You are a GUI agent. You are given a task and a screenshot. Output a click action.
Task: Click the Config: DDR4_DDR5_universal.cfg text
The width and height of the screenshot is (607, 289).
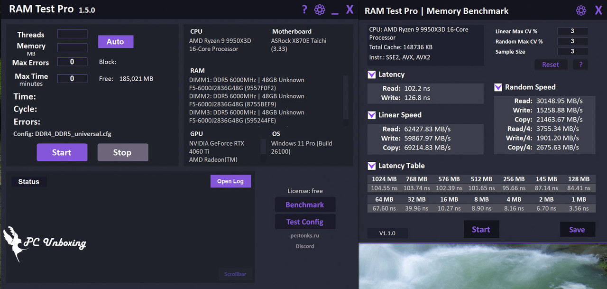pos(62,134)
